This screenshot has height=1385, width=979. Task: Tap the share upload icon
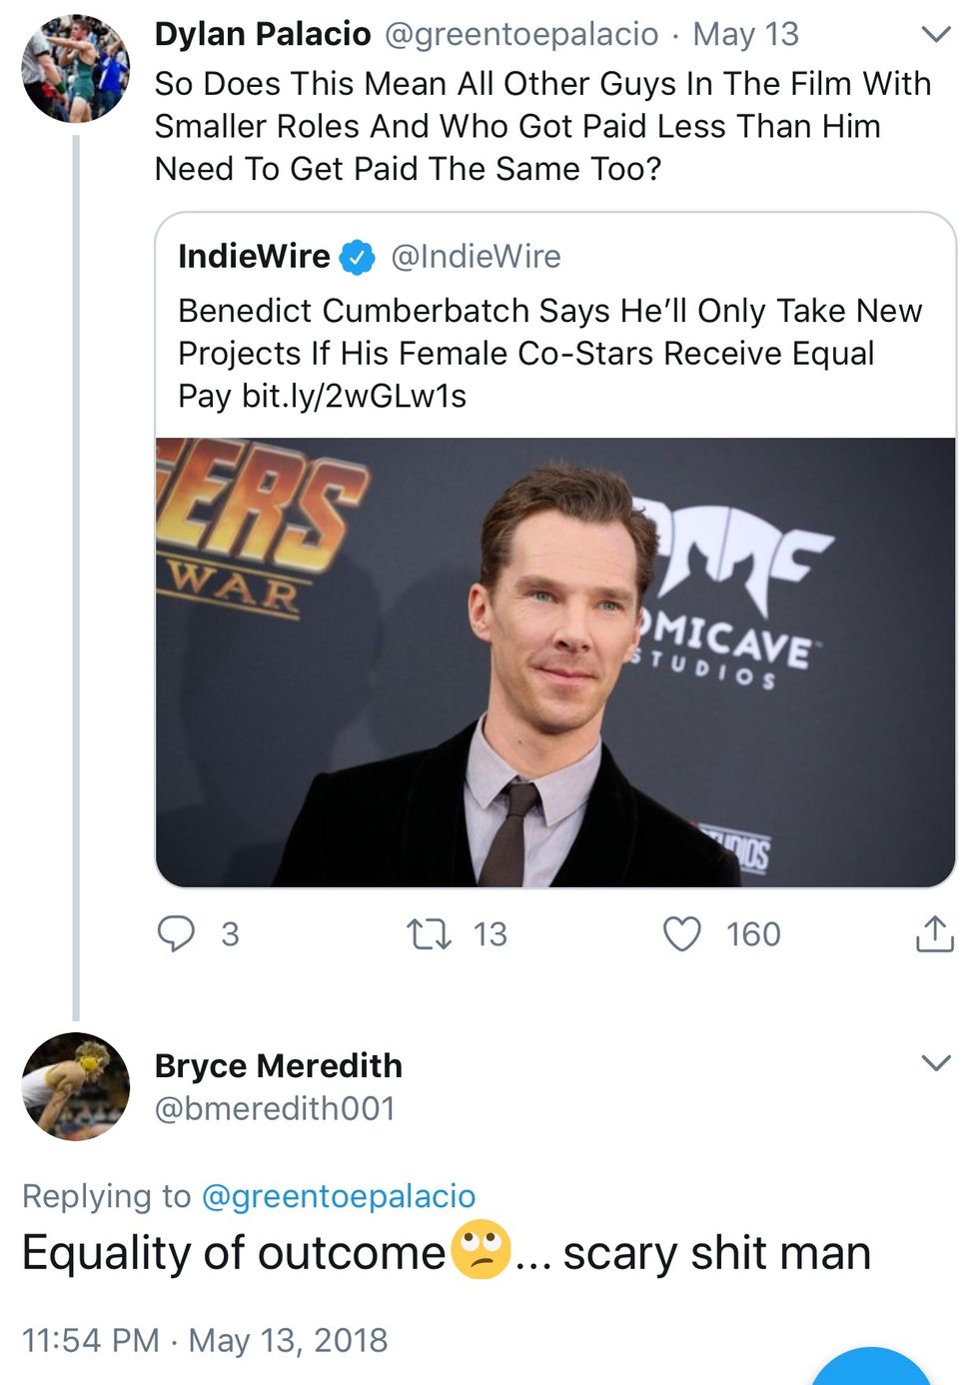934,934
